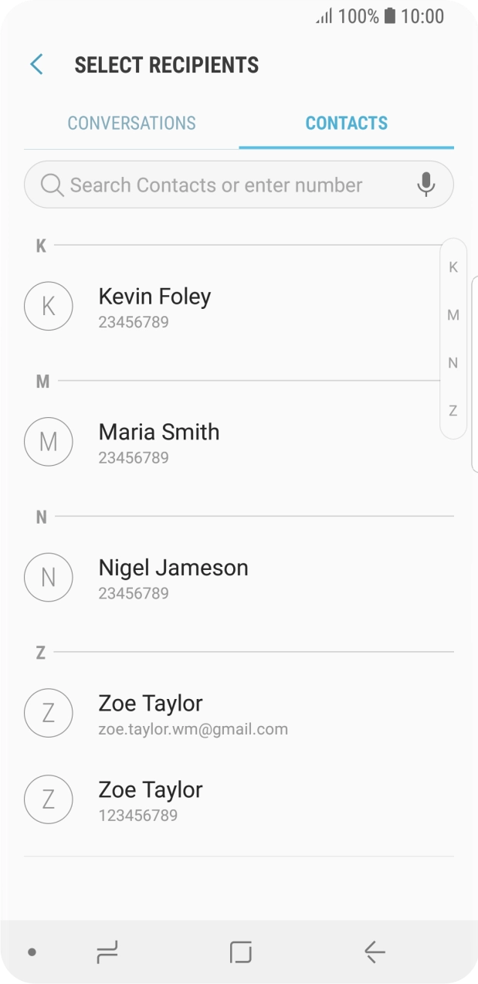The width and height of the screenshot is (478, 984).
Task: Tap the back arrow to exit recipient selection
Action: [36, 64]
